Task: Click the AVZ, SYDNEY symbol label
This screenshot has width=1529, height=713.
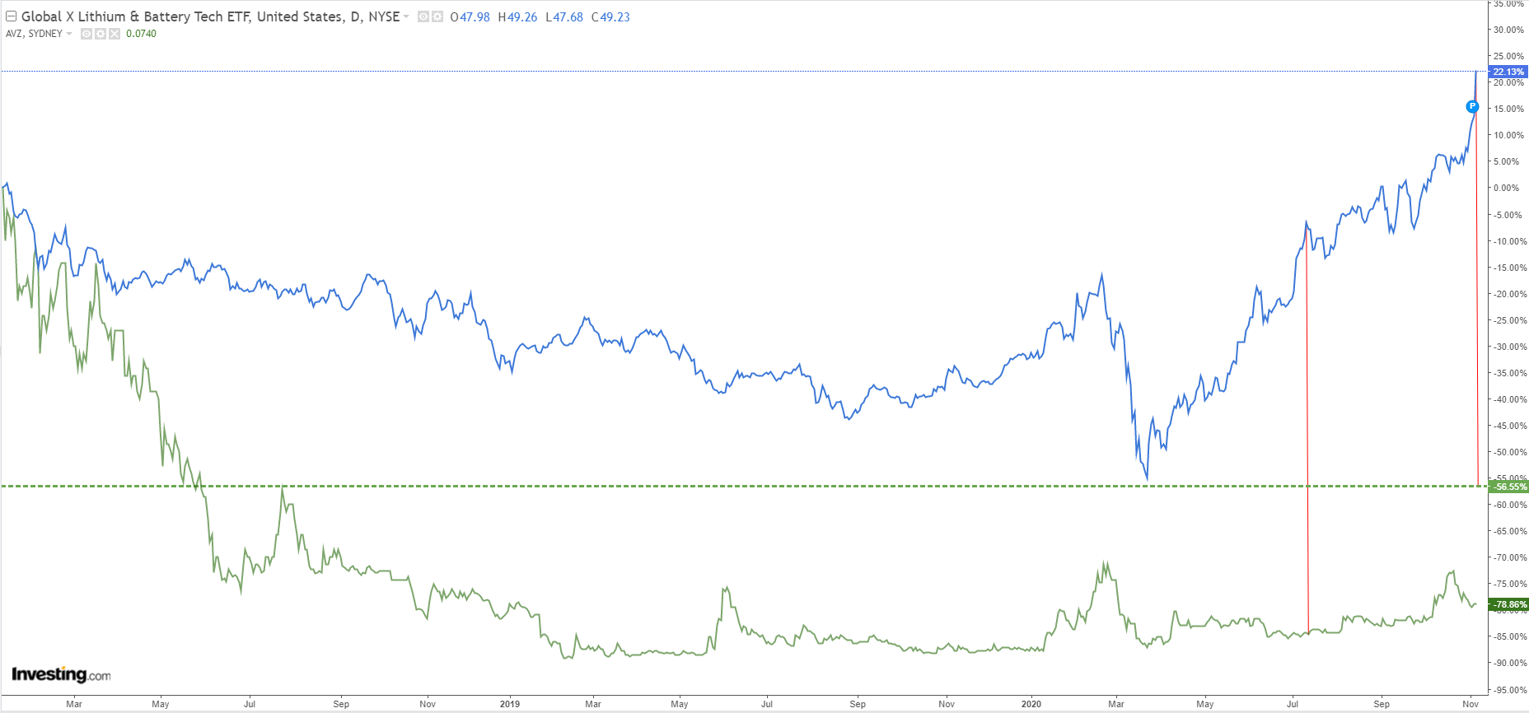Action: [34, 34]
